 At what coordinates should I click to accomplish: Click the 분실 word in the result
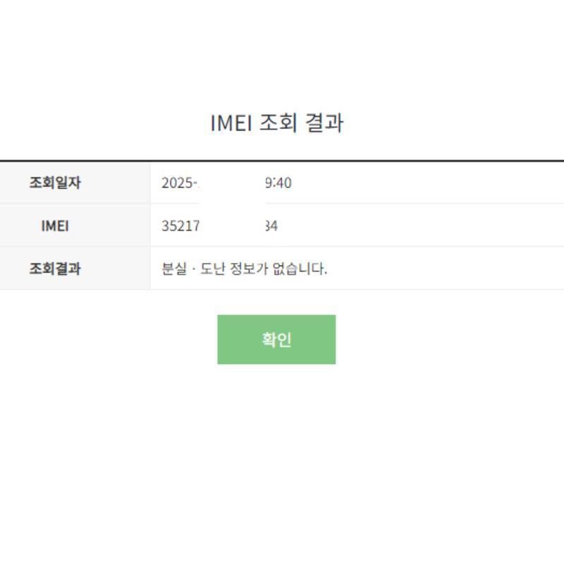(x=173, y=269)
